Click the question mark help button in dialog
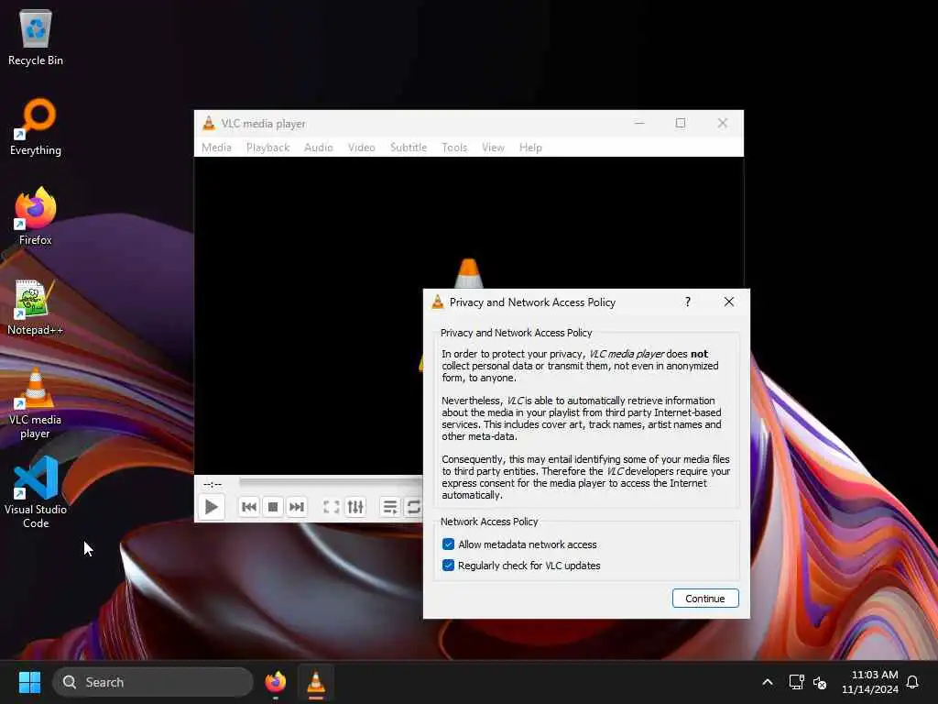The image size is (938, 704). tap(688, 302)
